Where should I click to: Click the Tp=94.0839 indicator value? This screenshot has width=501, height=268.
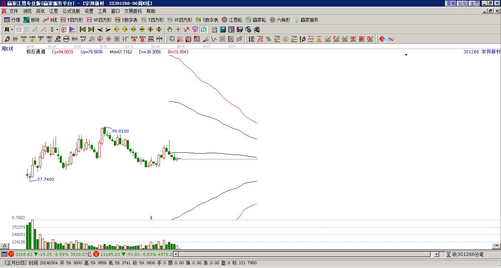click(62, 52)
